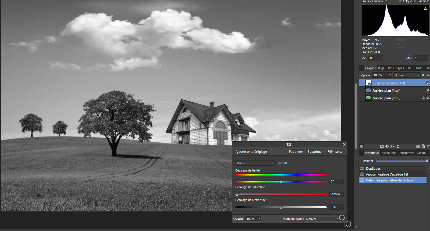Click the Layers panel grip handle
430x231 pixels.
pyautogui.click(x=362, y=68)
